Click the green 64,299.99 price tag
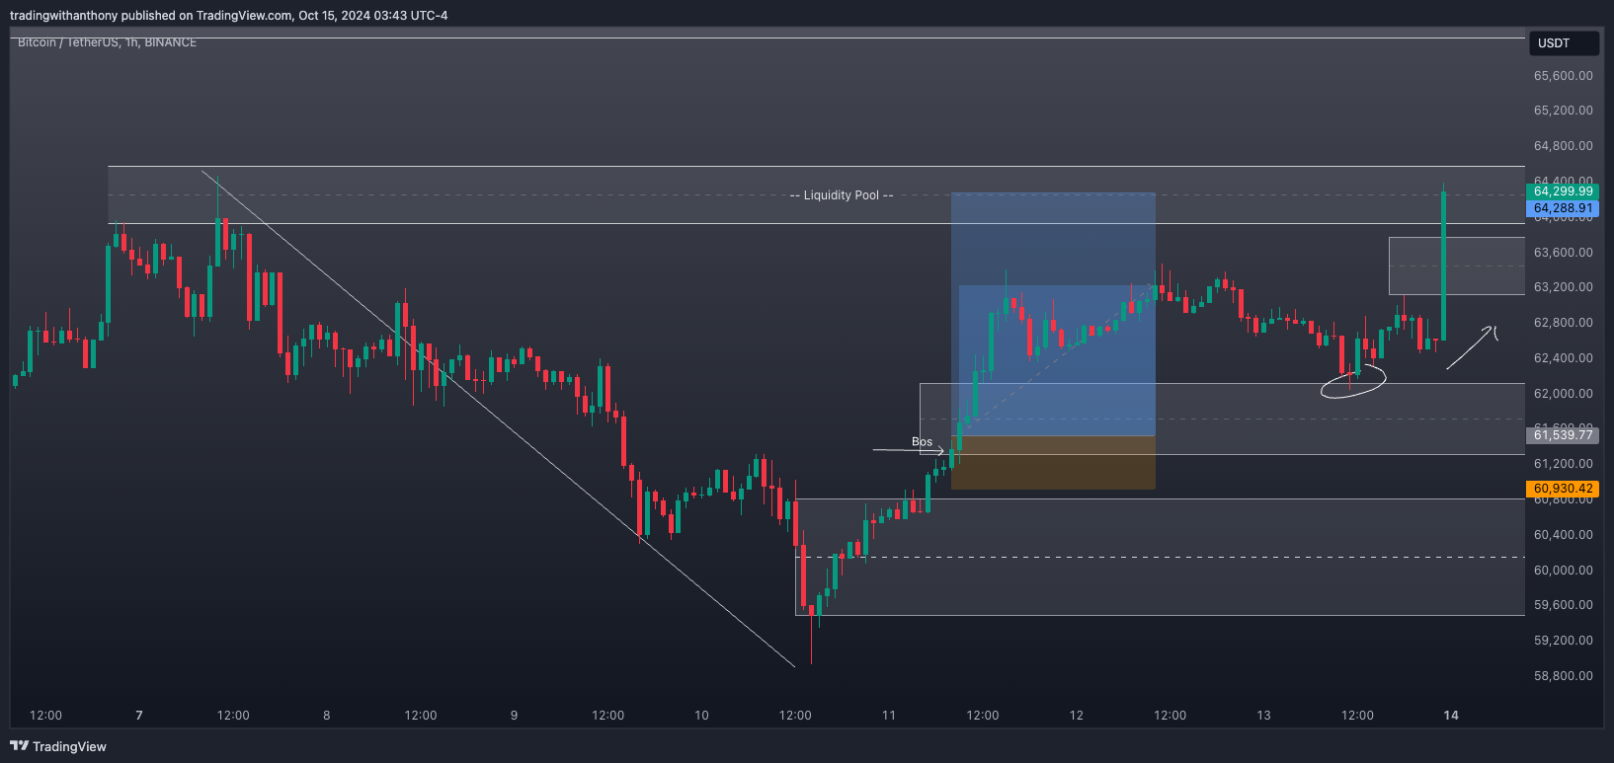Screen dimensions: 1614x763 click(x=1563, y=191)
